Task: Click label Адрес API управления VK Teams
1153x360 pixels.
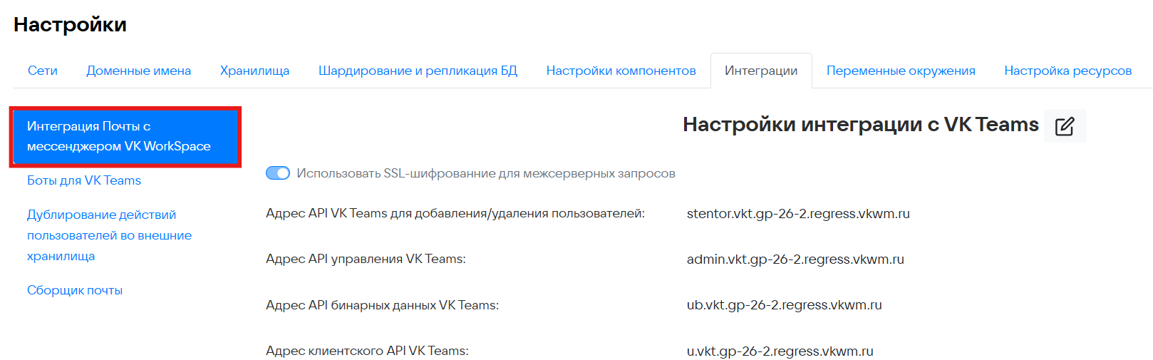Action: (x=366, y=259)
